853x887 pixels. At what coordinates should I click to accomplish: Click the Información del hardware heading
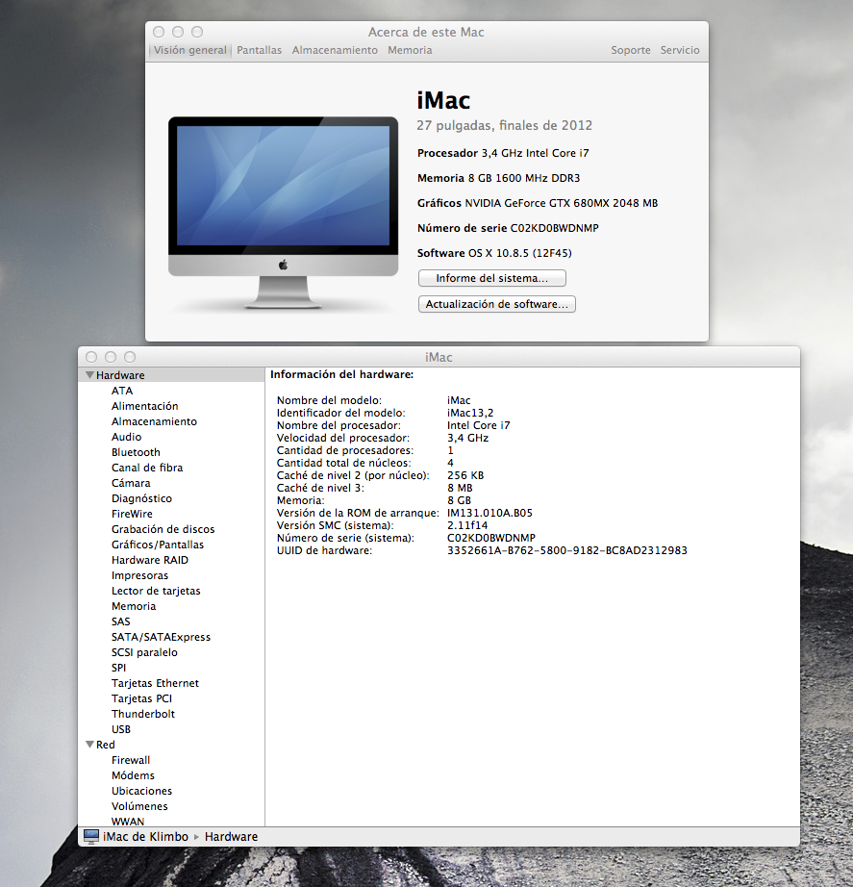coord(342,374)
